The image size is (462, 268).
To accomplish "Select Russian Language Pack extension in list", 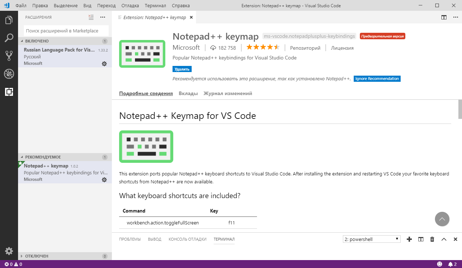I will coord(65,57).
